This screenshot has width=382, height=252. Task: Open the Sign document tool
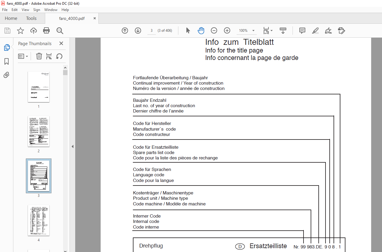coord(328,31)
